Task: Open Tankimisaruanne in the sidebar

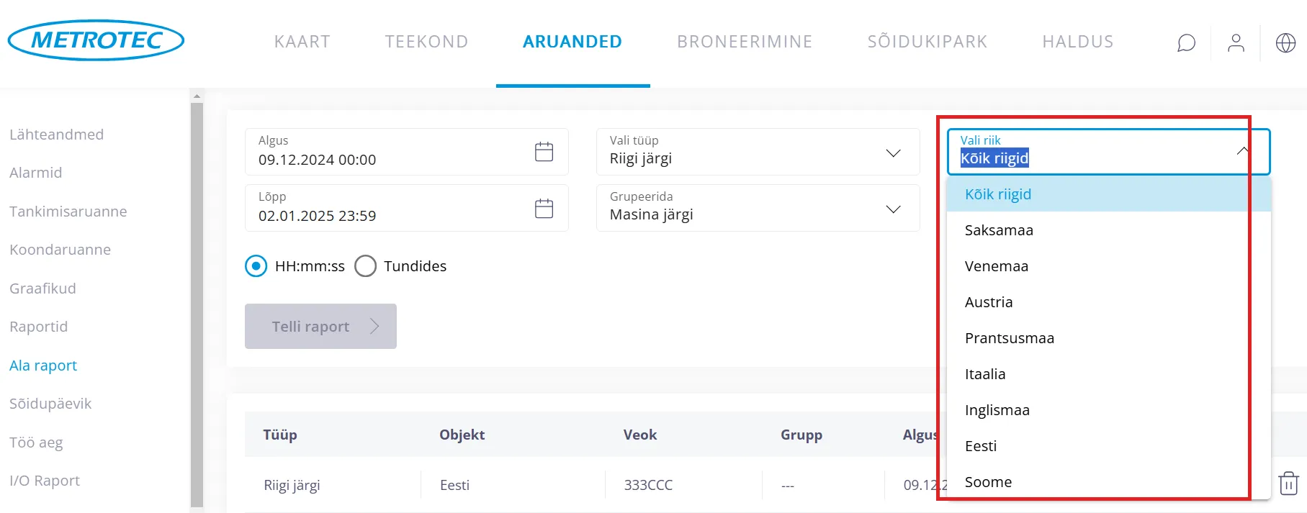Action: point(68,212)
